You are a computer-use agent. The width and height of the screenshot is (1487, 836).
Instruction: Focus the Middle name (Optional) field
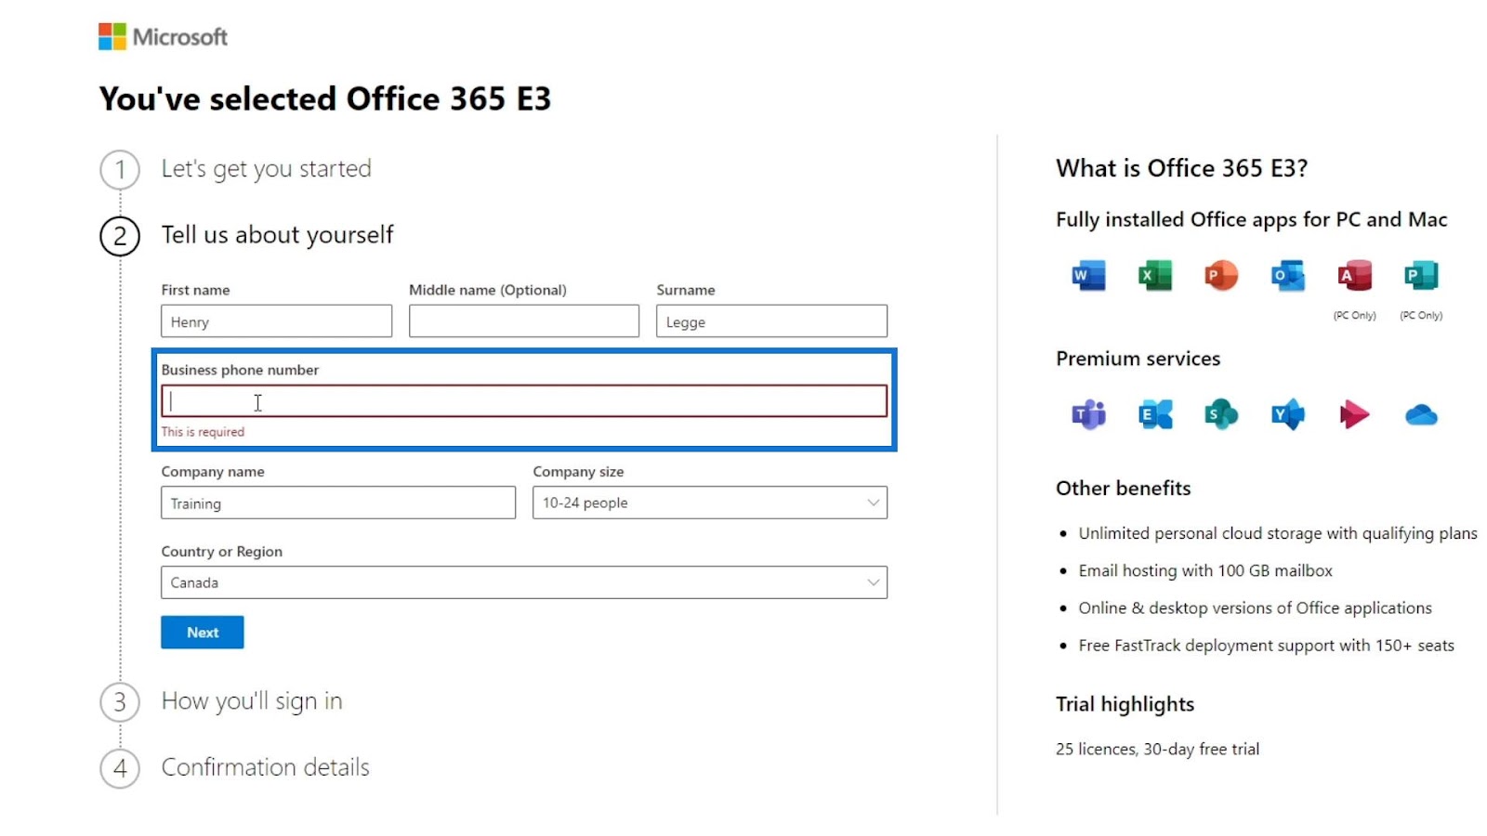point(524,321)
